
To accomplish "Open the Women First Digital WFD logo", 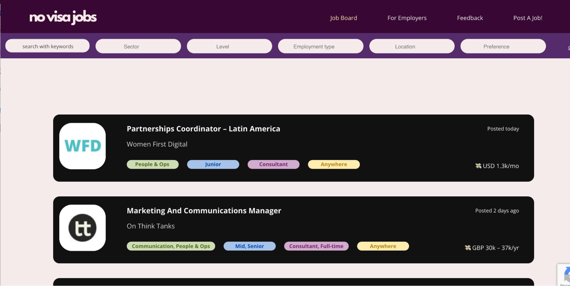I will (x=82, y=146).
